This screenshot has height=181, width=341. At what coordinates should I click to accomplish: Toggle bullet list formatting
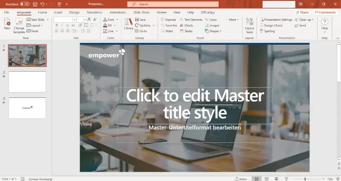point(87,25)
